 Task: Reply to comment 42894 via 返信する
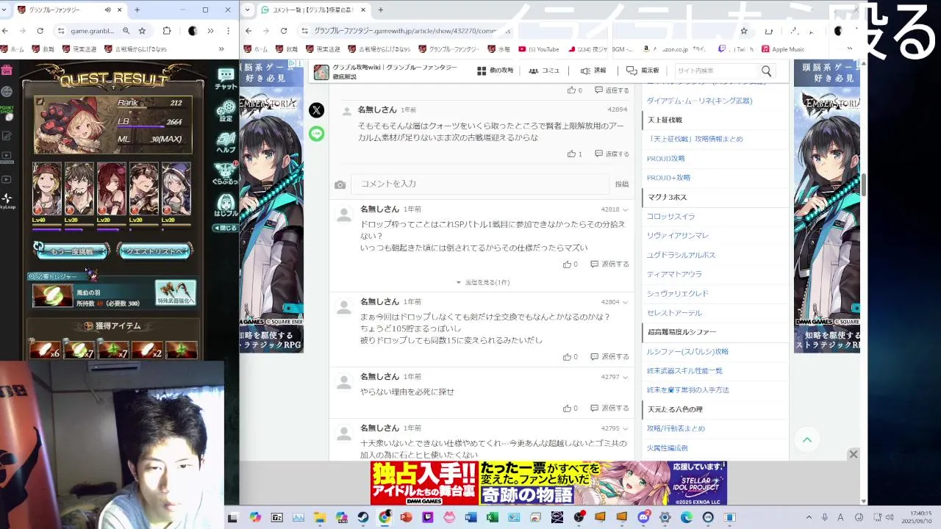click(612, 154)
